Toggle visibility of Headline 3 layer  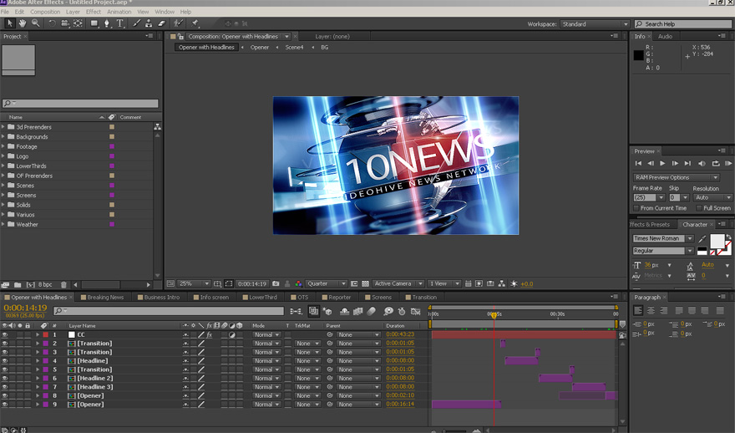tap(5, 387)
